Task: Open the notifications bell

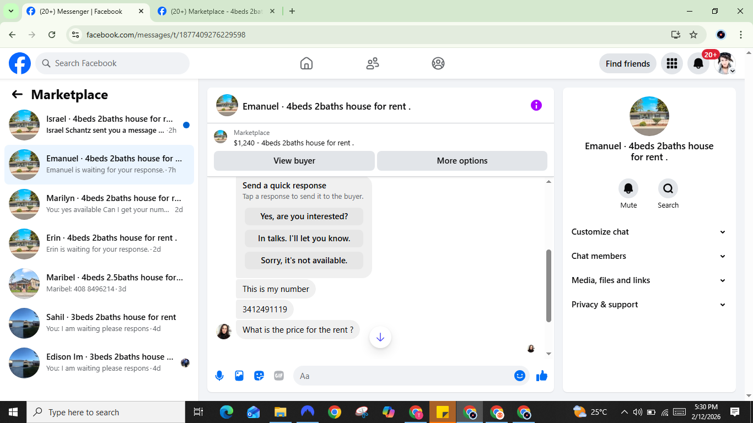Action: tap(698, 63)
